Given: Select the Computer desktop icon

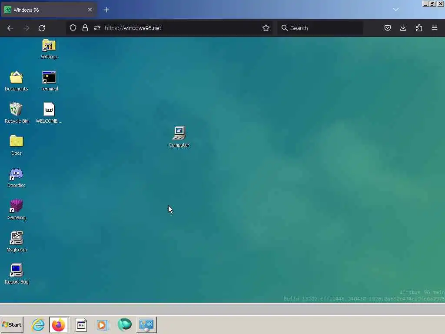Looking at the screenshot, I should click(x=179, y=137).
